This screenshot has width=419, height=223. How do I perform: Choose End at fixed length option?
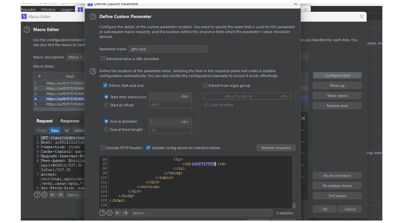[x=106, y=129]
